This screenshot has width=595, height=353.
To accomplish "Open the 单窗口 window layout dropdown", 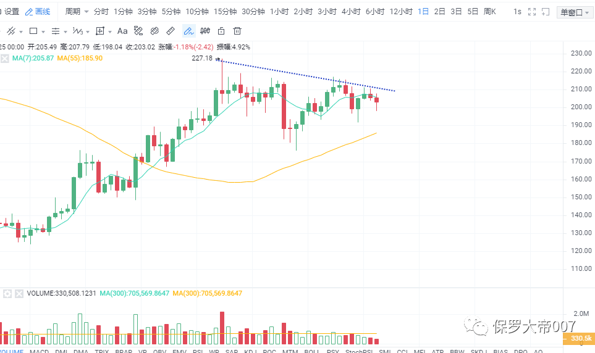I will click(575, 12).
